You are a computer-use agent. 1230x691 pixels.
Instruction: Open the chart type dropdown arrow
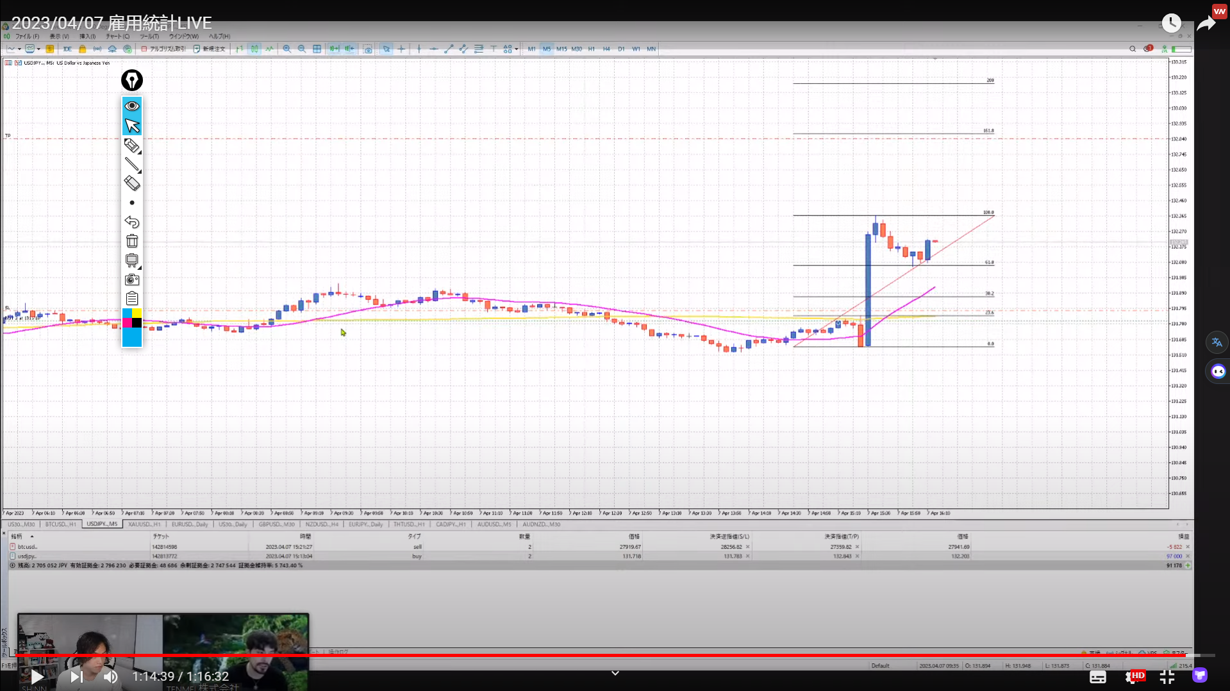point(19,49)
